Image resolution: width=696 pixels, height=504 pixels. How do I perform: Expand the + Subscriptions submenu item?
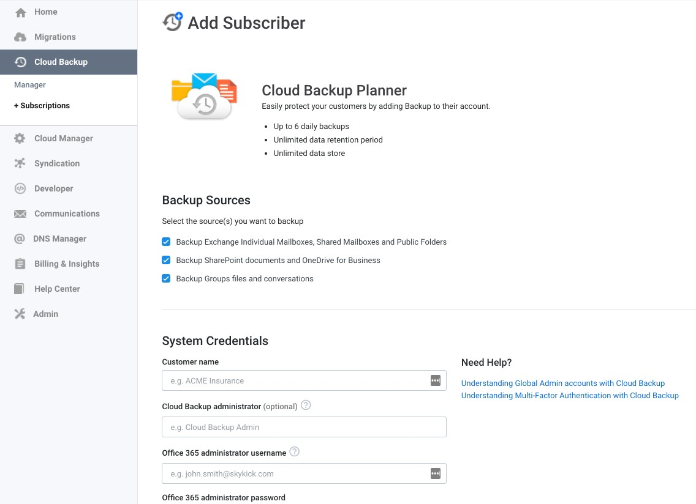42,105
